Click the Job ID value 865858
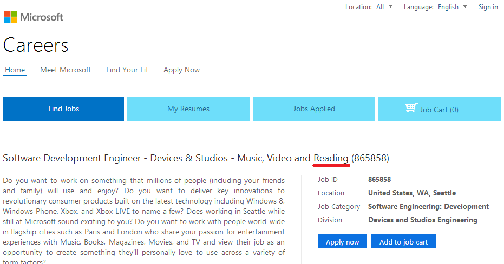The image size is (504, 264). coord(379,179)
